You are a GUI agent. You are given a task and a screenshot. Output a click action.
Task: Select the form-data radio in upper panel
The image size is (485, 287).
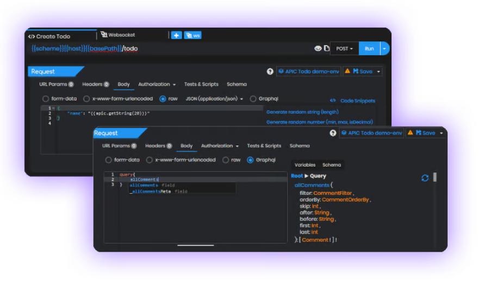tap(46, 99)
